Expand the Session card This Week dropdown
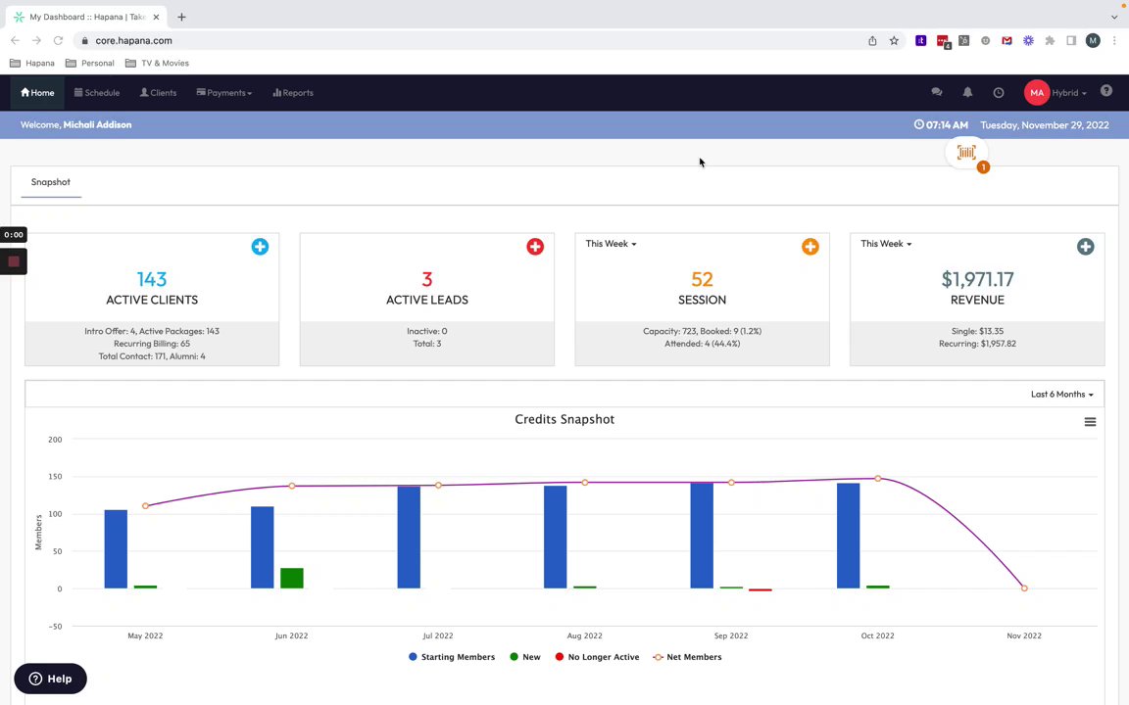The height and width of the screenshot is (705, 1129). [x=611, y=244]
